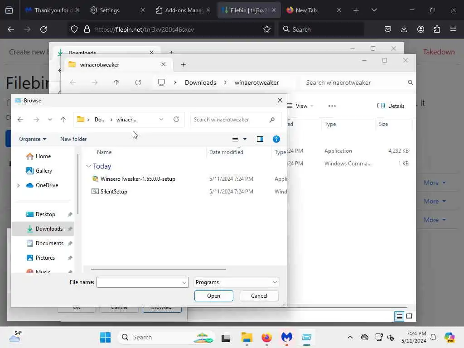Viewport: 464px width, 348px height.
Task: Open recent locations dropdown in Browse dialog
Action: [x=50, y=120]
